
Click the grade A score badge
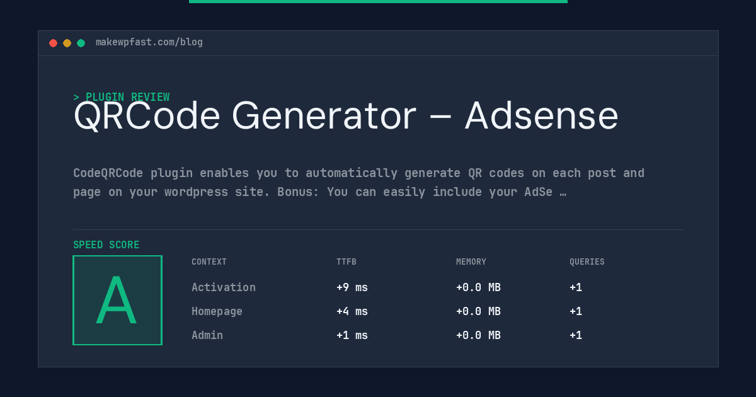117,300
